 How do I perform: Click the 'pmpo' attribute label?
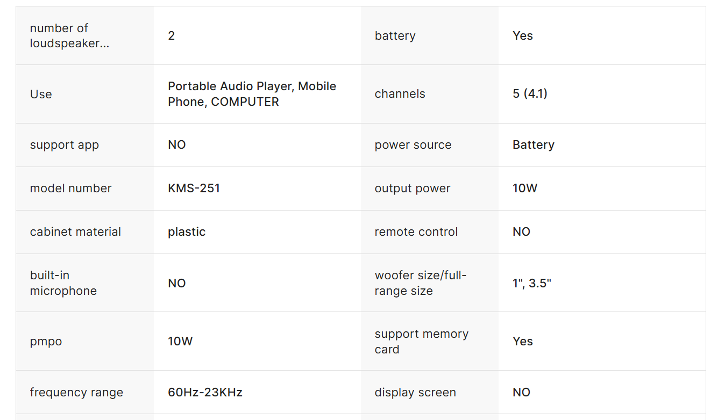[x=46, y=342]
